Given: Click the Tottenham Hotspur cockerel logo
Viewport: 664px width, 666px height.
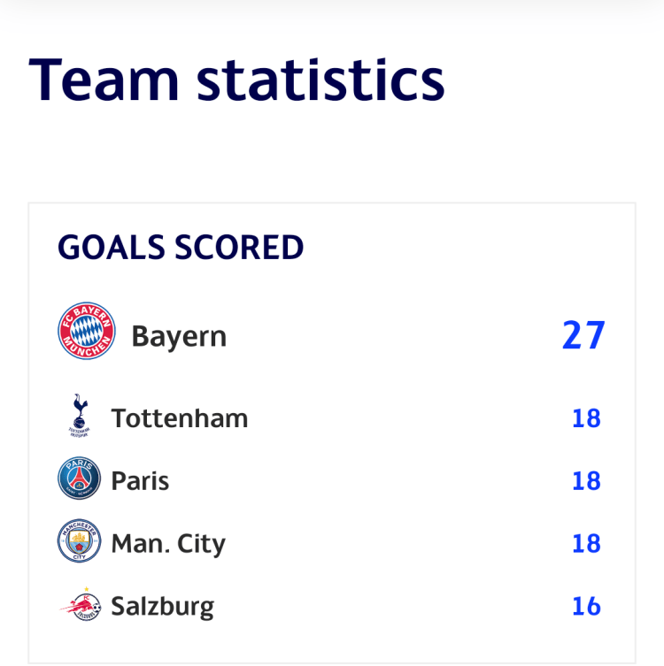Looking at the screenshot, I should tap(79, 417).
